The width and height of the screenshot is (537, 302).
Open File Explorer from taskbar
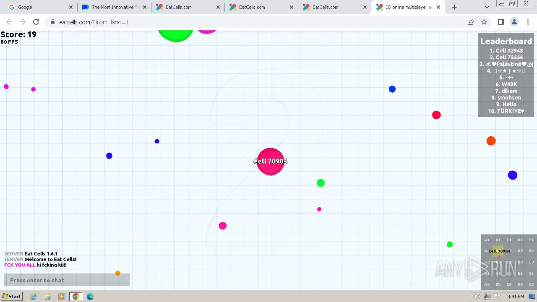click(47, 297)
